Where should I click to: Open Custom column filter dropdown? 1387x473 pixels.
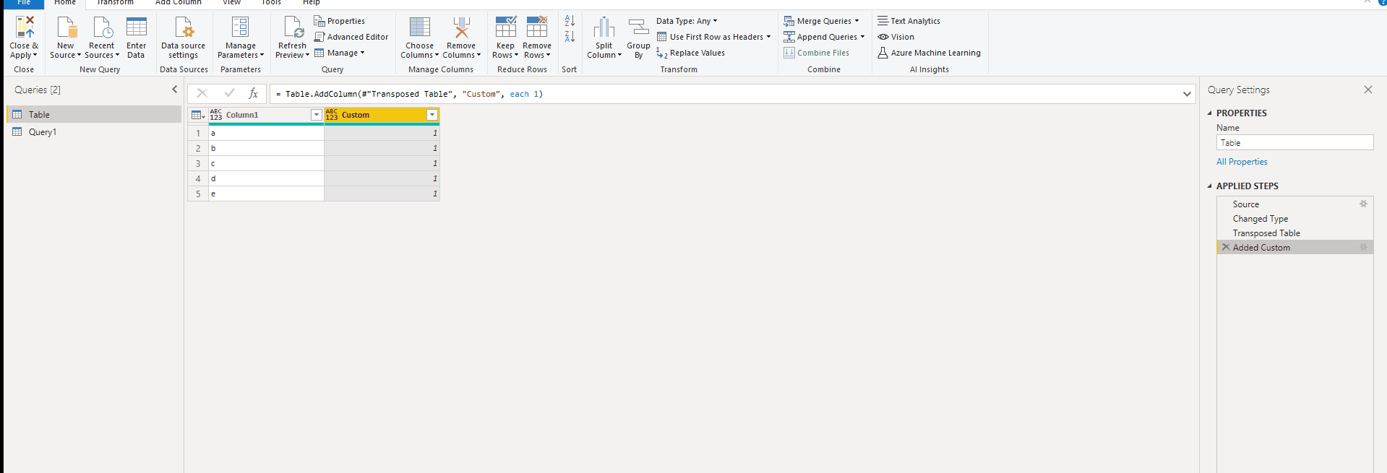pos(431,115)
